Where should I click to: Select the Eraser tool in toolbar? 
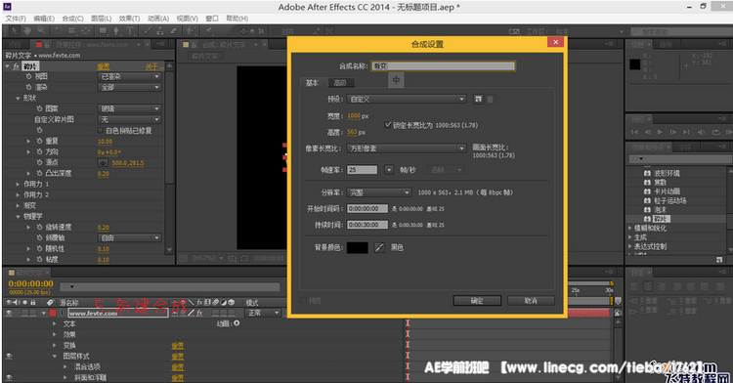point(173,31)
